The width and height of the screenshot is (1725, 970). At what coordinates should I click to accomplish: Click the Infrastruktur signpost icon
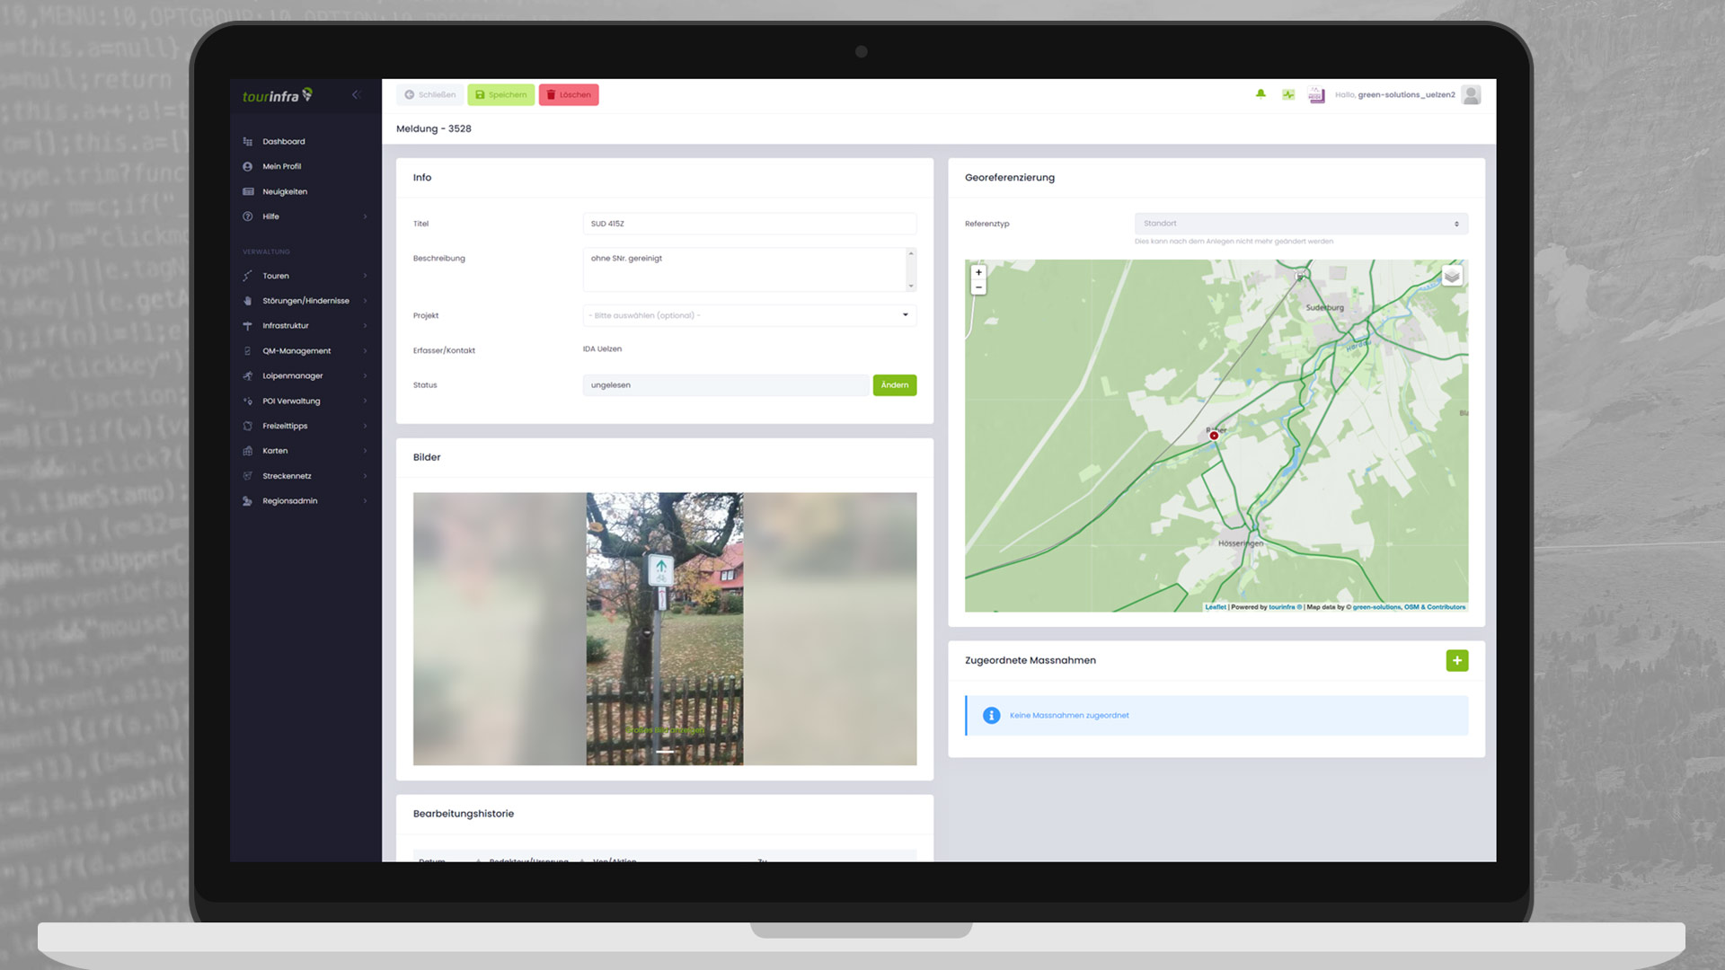tap(248, 326)
